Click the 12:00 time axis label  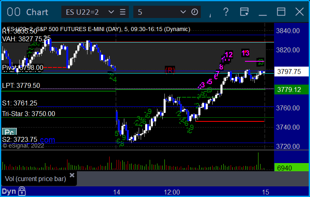click(172, 192)
